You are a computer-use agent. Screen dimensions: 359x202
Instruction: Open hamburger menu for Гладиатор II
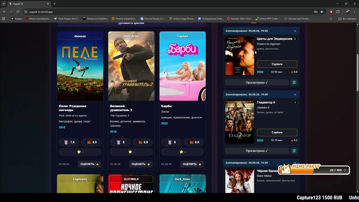(294, 151)
